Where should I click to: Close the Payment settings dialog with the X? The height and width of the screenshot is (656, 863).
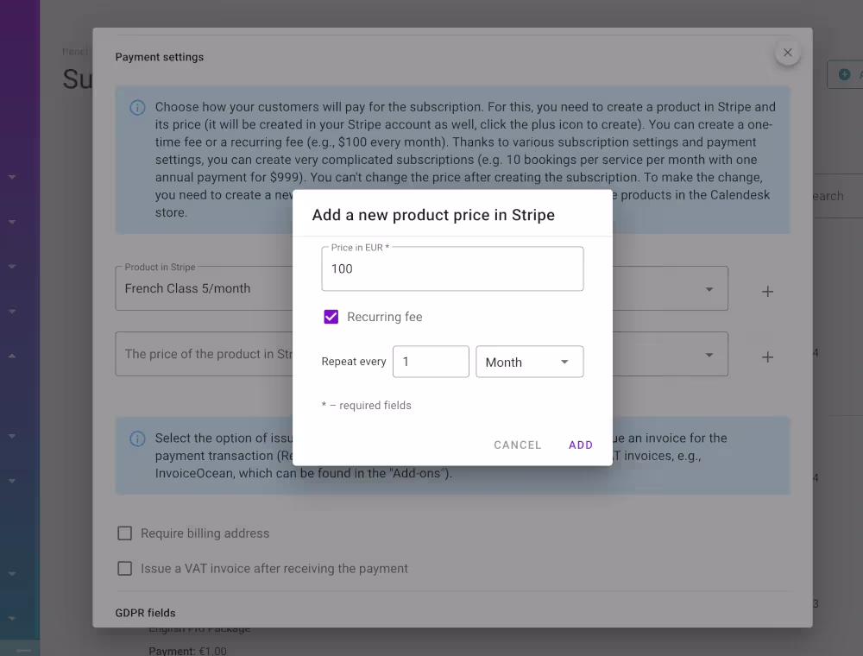[787, 52]
